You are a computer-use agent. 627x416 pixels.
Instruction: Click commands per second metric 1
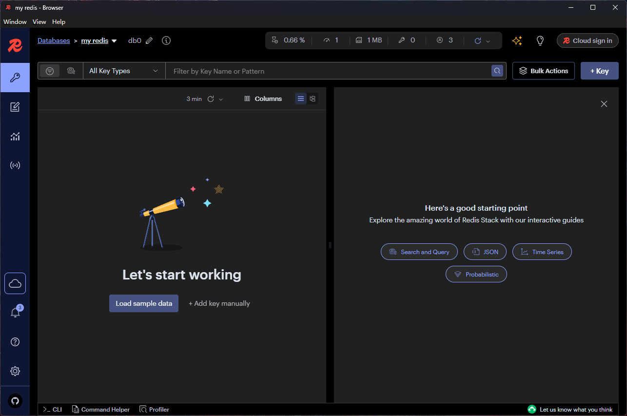[331, 40]
